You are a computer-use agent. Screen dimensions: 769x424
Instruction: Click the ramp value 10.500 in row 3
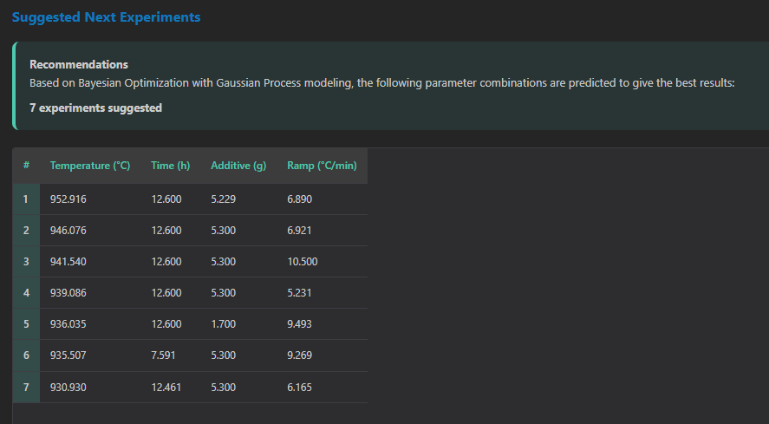tap(302, 262)
